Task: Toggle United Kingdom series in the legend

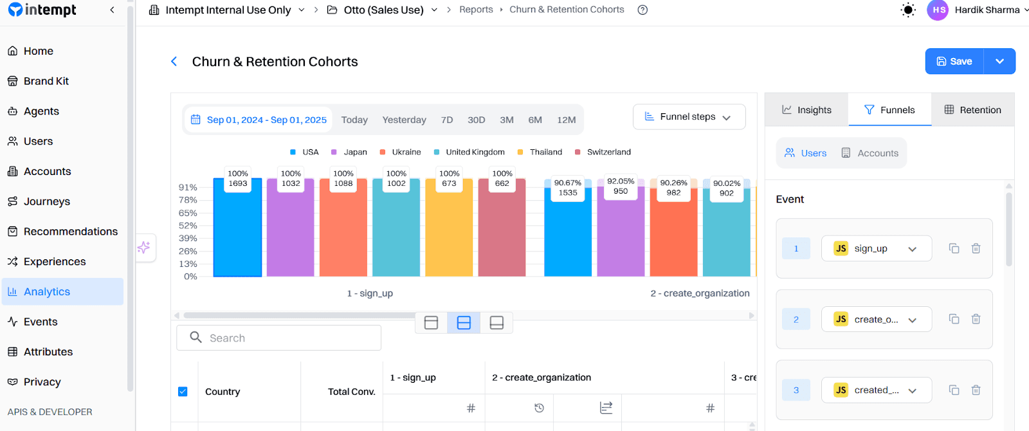Action: [469, 152]
